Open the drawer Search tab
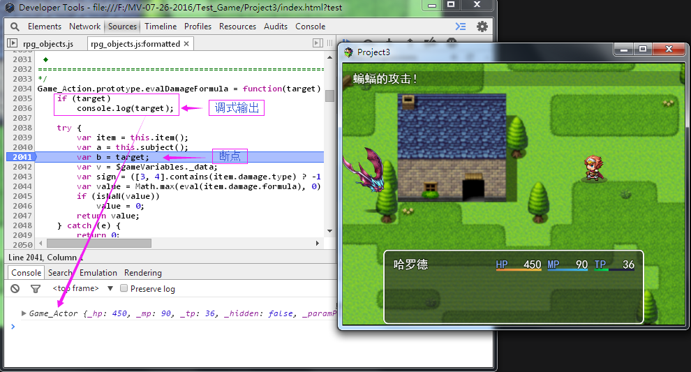Image resolution: width=691 pixels, height=372 pixels. [x=60, y=273]
